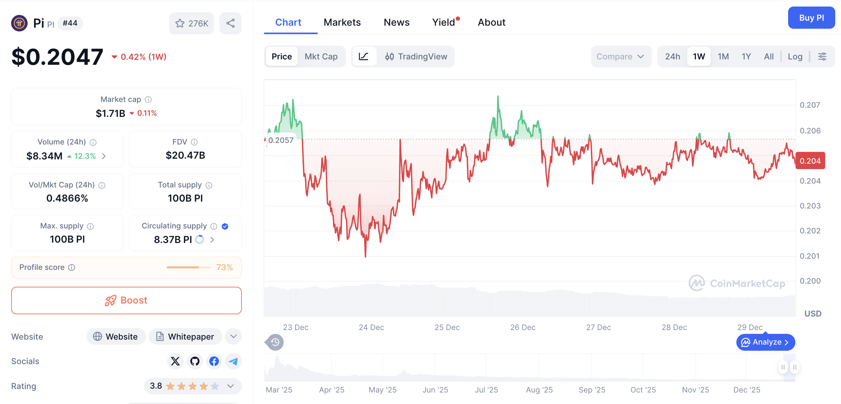Open the share icon next to the star
Screen dimensions: 841x404
point(230,23)
